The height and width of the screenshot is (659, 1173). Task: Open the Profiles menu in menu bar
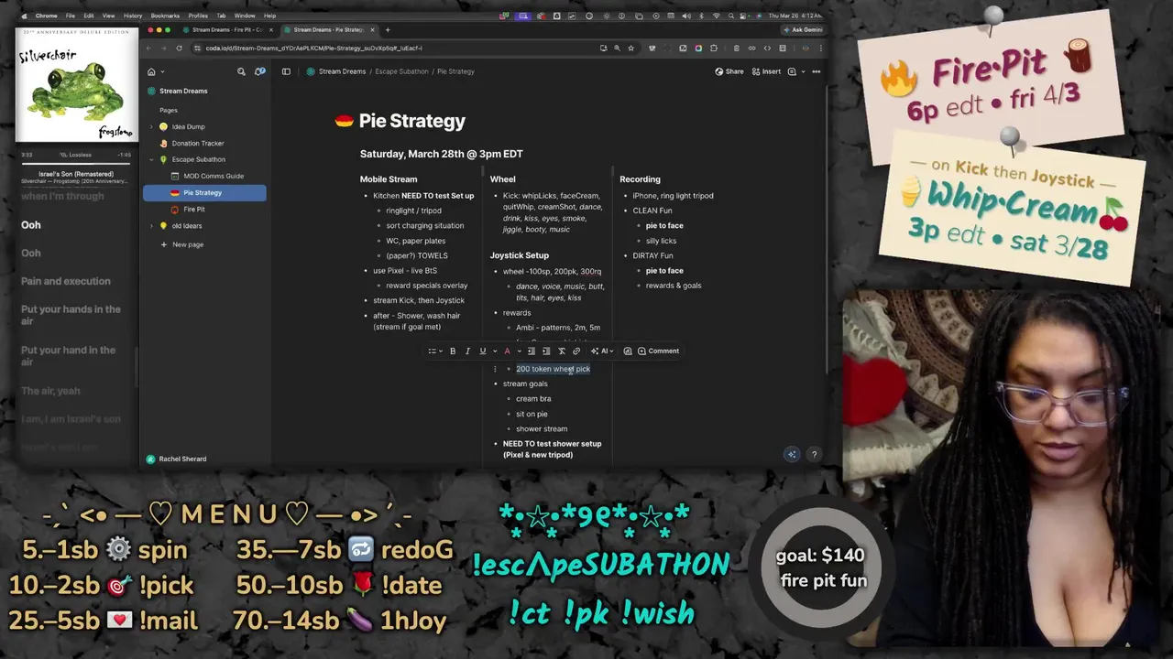(198, 16)
